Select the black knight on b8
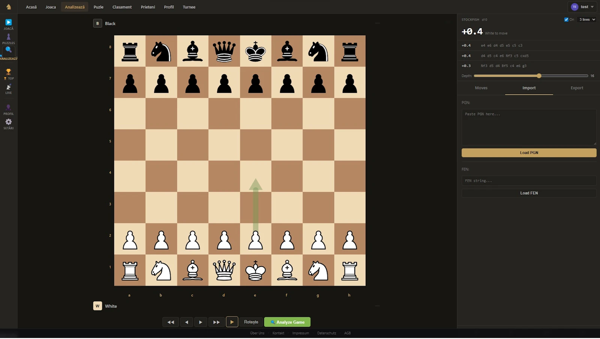Viewport: 600px width, 339px height. pyautogui.click(x=161, y=51)
